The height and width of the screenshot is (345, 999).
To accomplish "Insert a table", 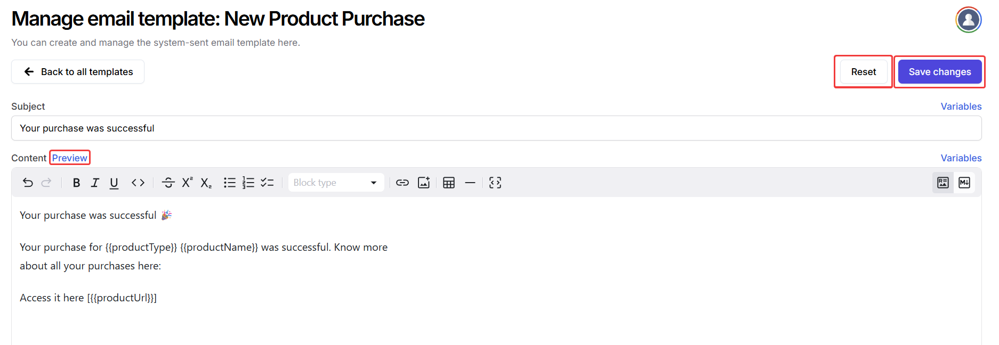I will click(449, 183).
